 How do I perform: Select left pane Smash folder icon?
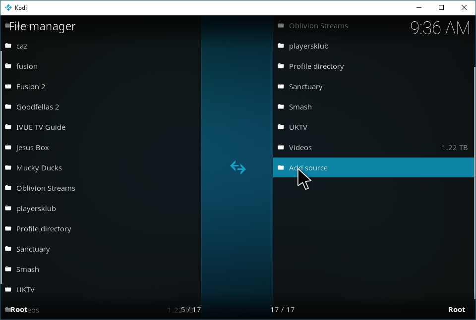(8, 269)
